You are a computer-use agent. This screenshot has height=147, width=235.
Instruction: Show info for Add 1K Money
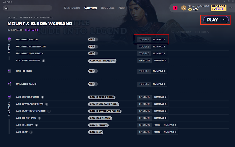[x=36, y=125]
